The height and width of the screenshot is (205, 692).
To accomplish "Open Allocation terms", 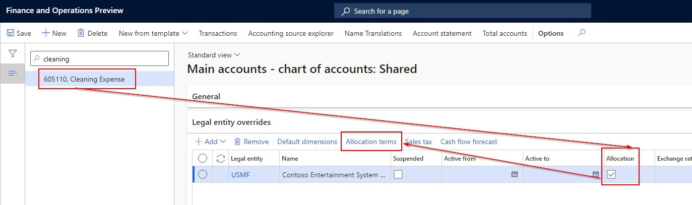I will click(371, 142).
